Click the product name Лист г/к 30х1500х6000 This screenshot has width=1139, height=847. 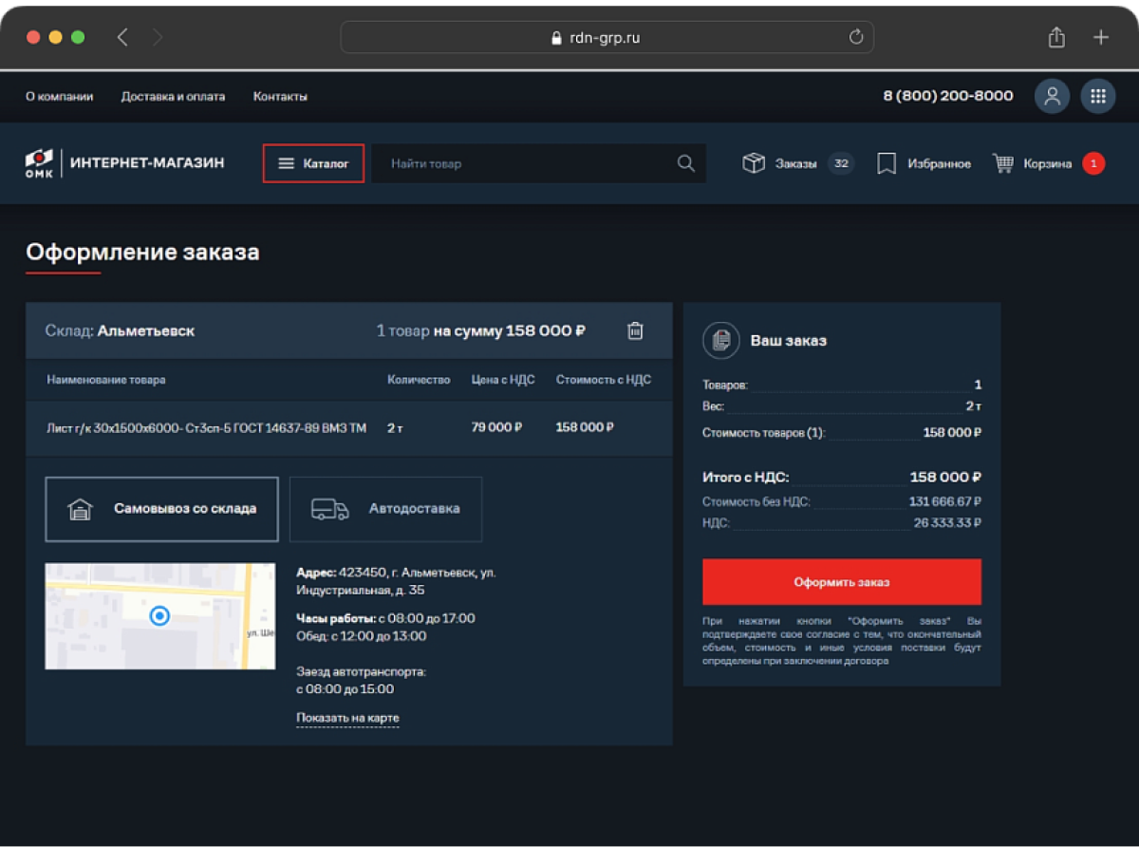pos(206,427)
